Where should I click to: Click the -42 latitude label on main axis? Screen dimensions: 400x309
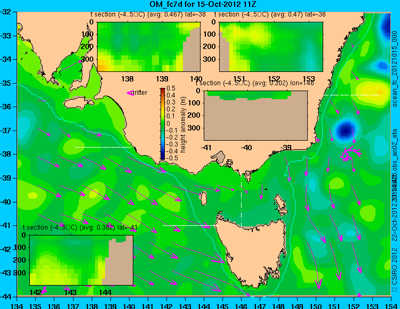pyautogui.click(x=6, y=249)
